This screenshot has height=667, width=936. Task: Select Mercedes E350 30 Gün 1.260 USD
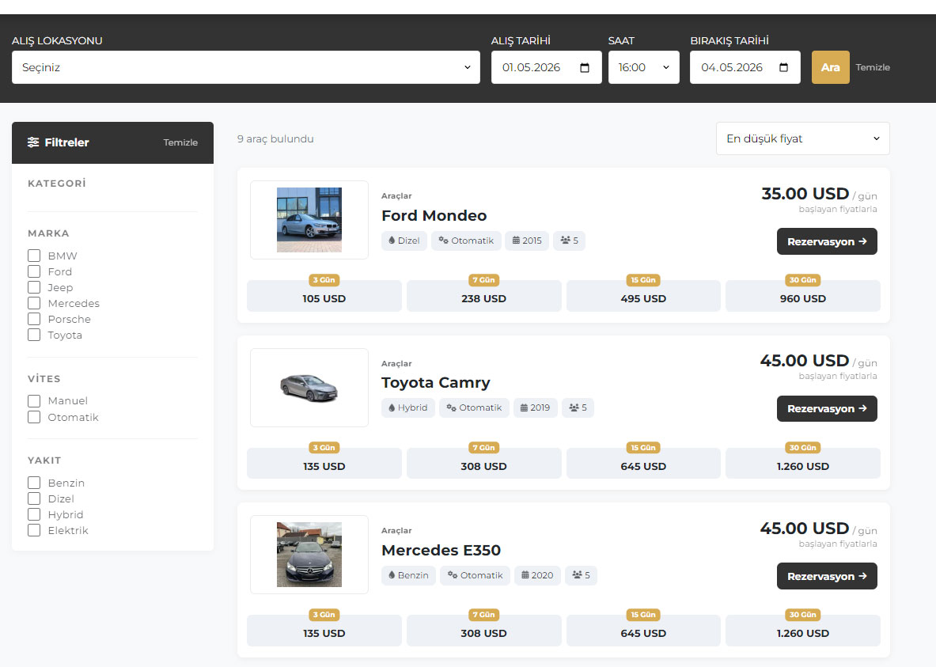[803, 631]
